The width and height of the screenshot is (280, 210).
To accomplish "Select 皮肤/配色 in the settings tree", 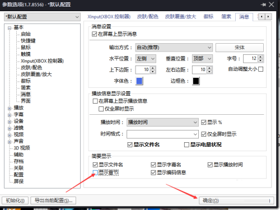I will [31, 67].
